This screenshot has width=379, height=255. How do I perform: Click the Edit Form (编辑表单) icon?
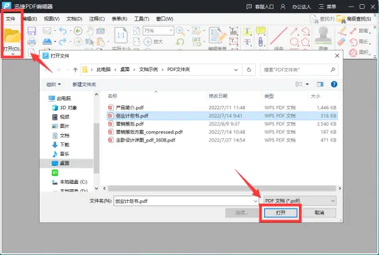(218, 36)
